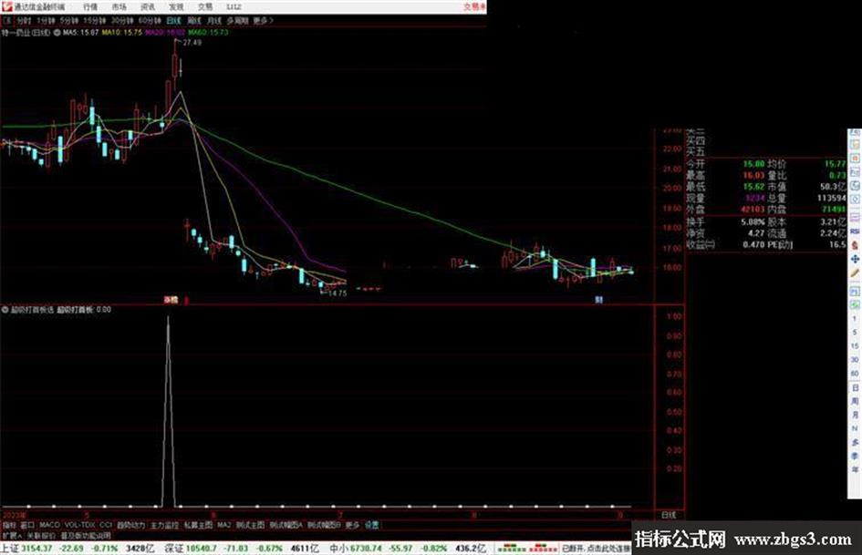This screenshot has width=862, height=555.
Task: Click the Tongdaxin red logo icon
Action: click(x=6, y=6)
